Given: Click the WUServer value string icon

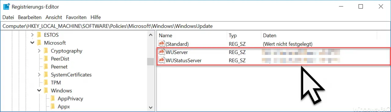Looking at the screenshot, I should pos(162,52).
